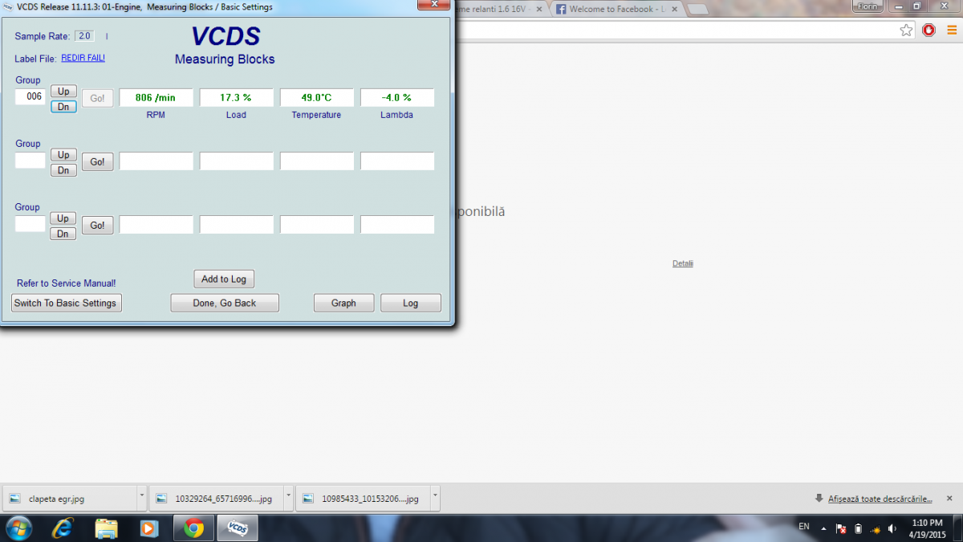Focus the third group number field
Screen dimensions: 963x542
tap(30, 223)
